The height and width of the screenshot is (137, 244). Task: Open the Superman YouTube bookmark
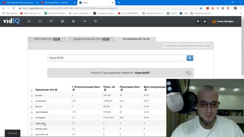point(31,13)
